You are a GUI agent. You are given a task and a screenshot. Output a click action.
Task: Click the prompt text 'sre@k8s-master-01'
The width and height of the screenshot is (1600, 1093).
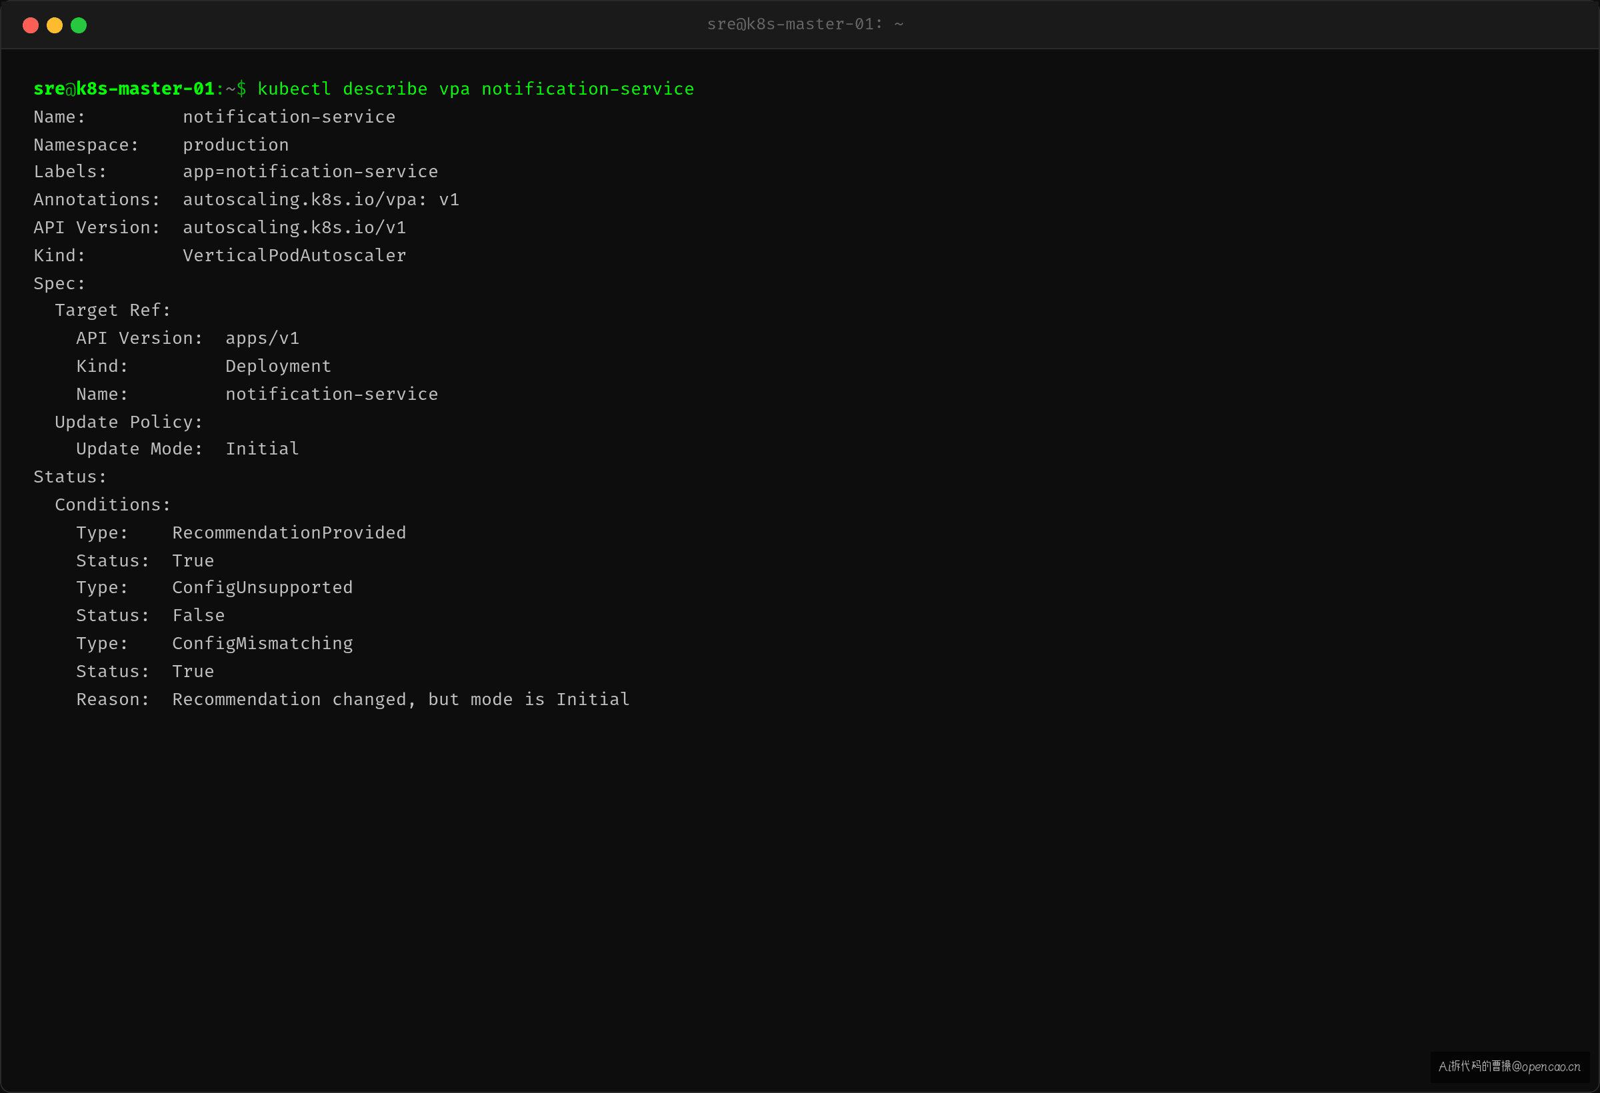tap(124, 89)
